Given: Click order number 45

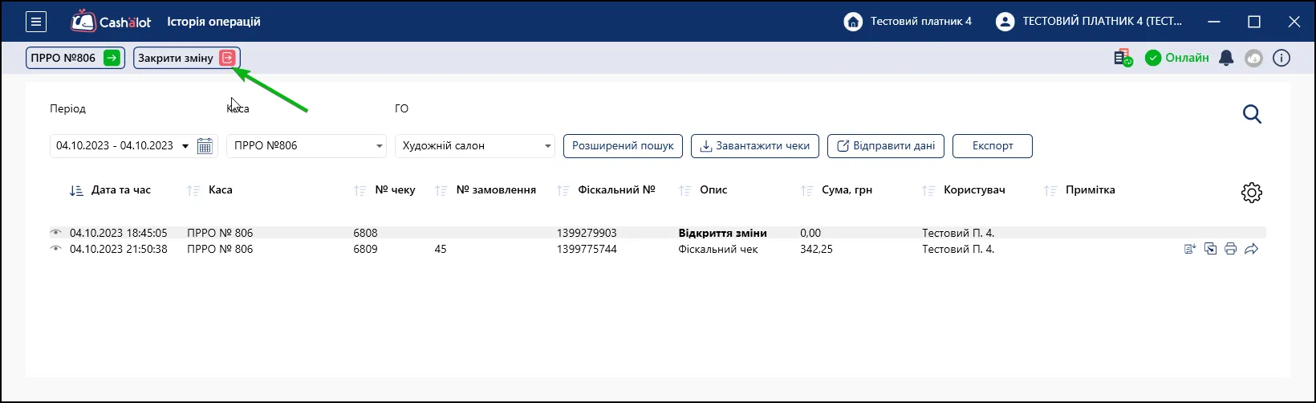Looking at the screenshot, I should 441,249.
